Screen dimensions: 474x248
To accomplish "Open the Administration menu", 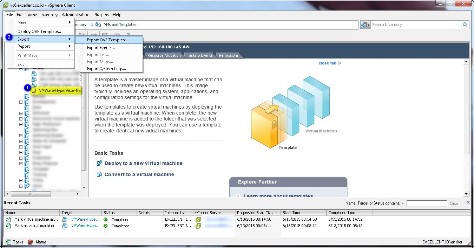I will pyautogui.click(x=75, y=15).
